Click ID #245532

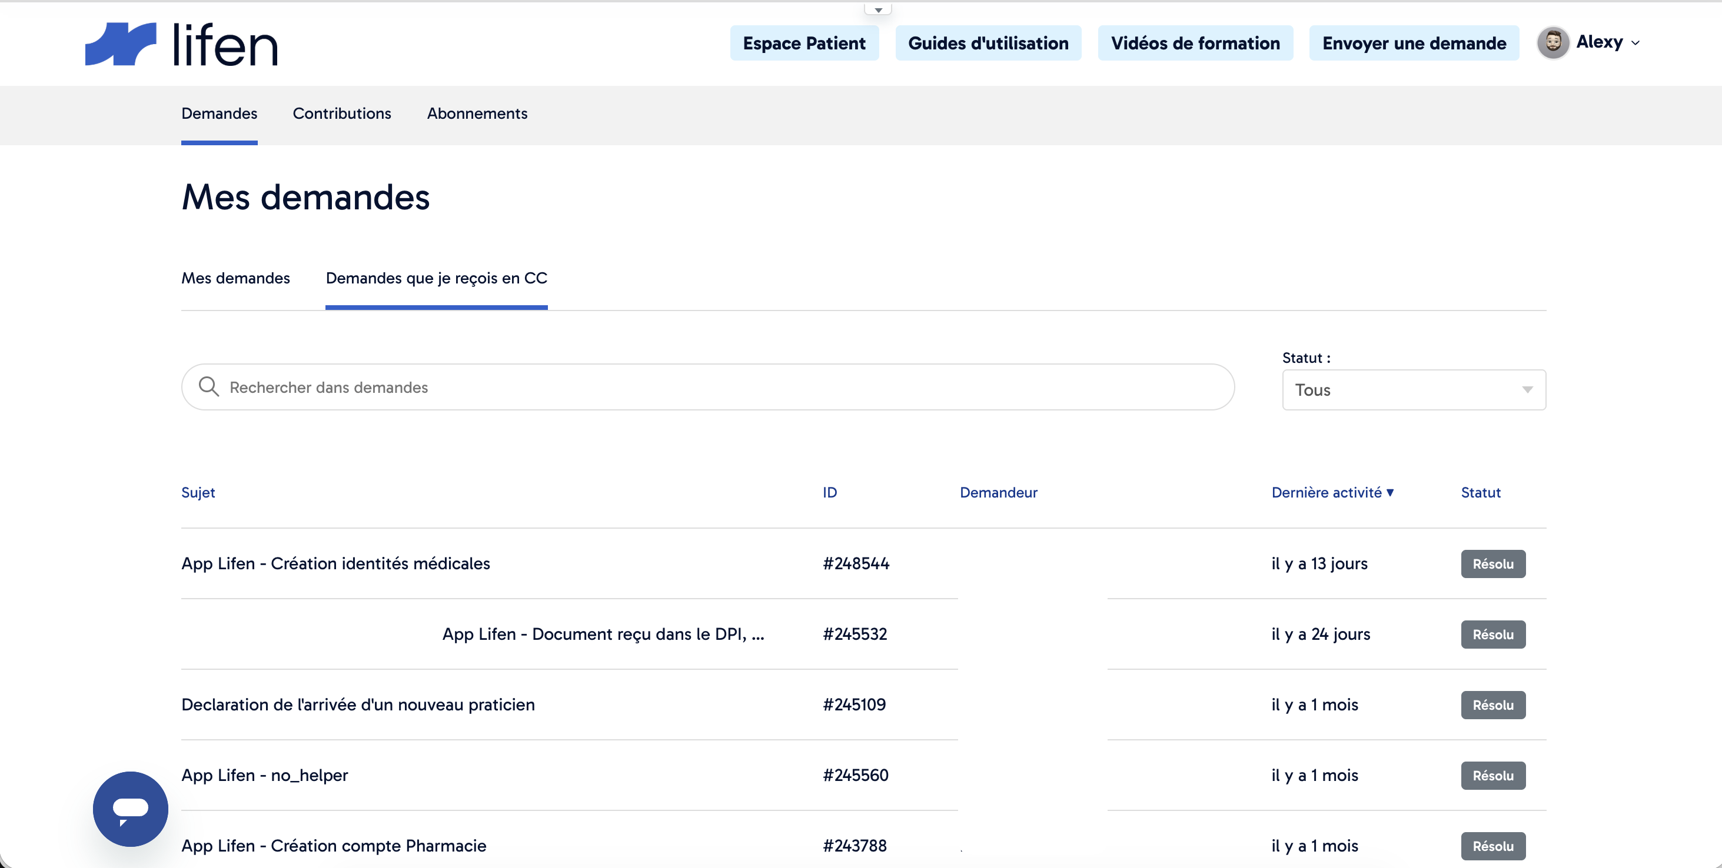[x=855, y=634]
